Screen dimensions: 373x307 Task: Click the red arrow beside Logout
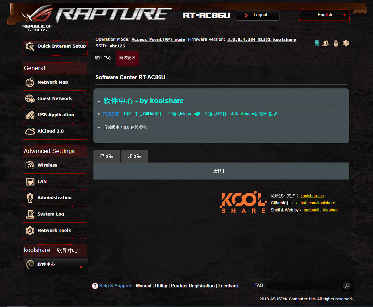pos(247,15)
